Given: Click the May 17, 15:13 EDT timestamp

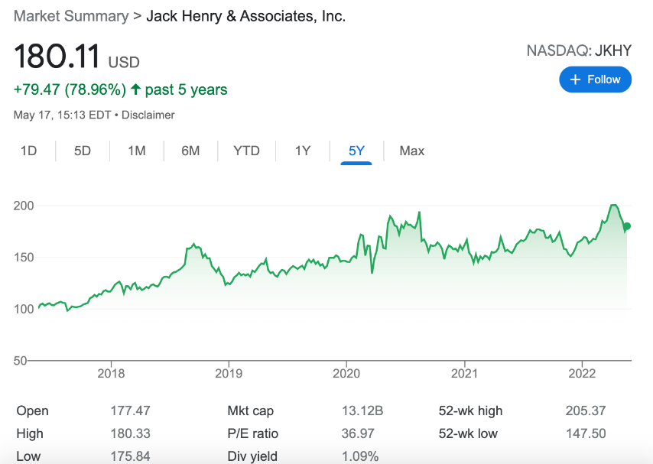Looking at the screenshot, I should click(x=62, y=115).
